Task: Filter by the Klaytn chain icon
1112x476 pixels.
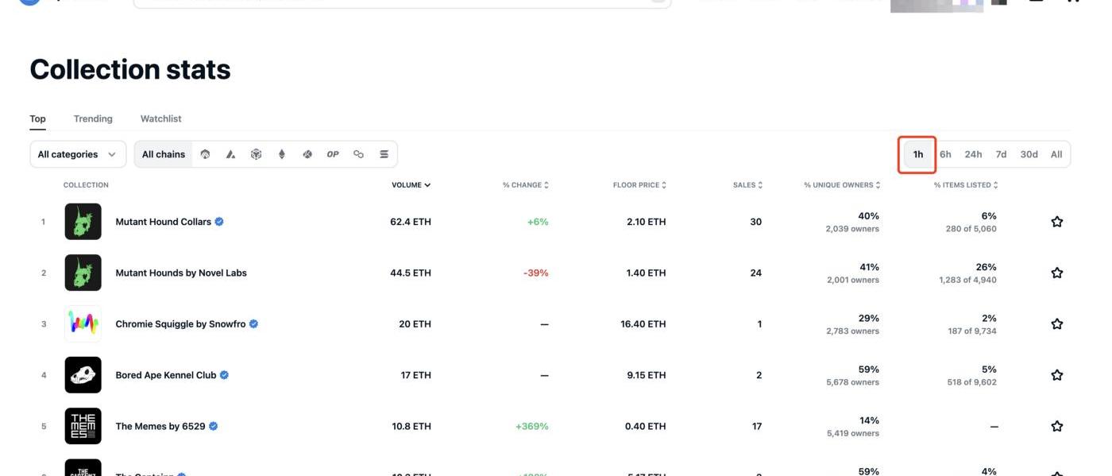Action: pyautogui.click(x=307, y=154)
